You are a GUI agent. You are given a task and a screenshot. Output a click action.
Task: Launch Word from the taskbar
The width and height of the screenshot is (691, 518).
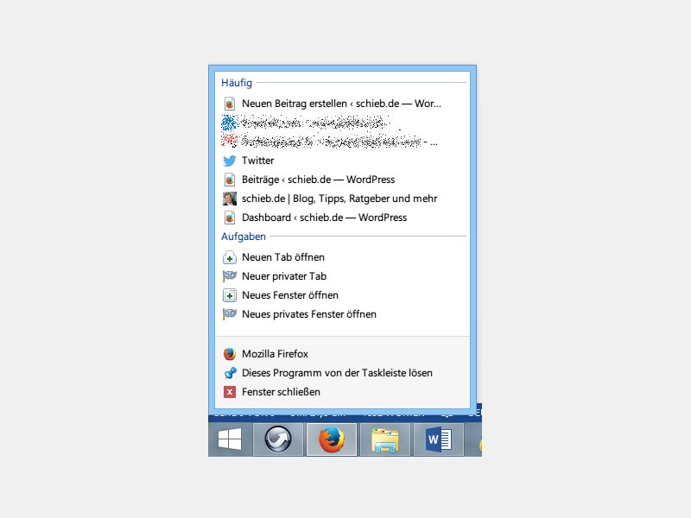[x=439, y=439]
